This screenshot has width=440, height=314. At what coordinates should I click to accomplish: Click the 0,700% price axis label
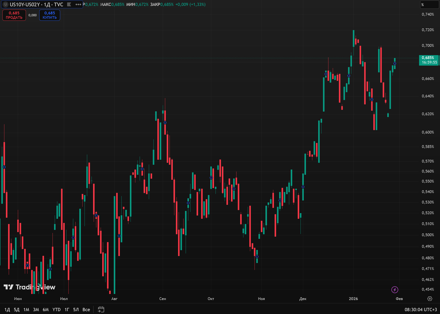tap(428, 45)
